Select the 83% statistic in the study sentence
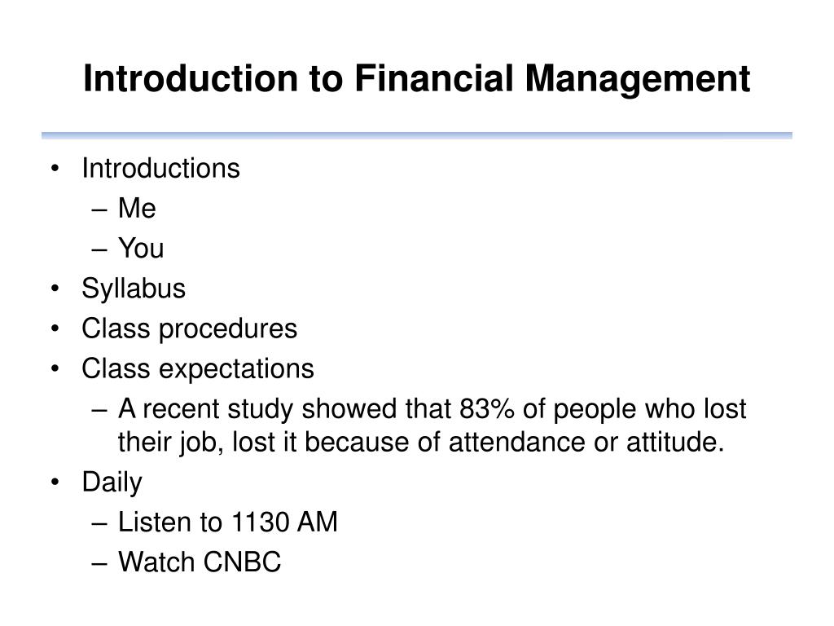 487,409
